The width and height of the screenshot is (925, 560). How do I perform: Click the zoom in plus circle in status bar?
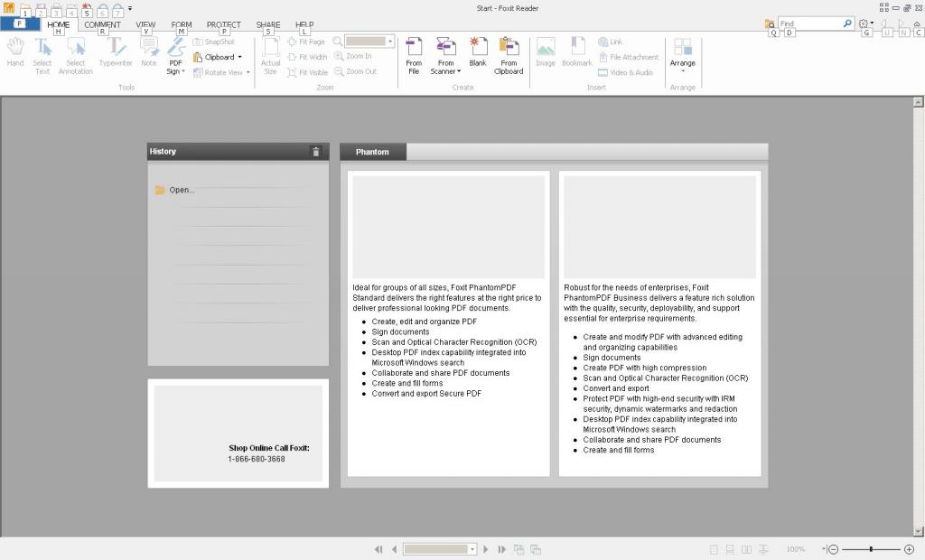[x=909, y=549]
